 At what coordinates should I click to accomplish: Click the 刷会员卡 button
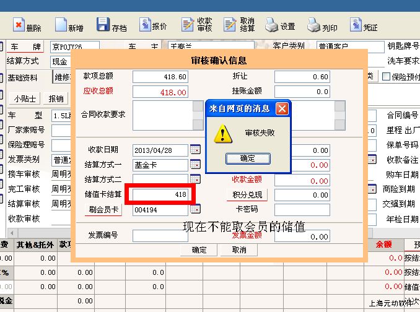pyautogui.click(x=103, y=210)
